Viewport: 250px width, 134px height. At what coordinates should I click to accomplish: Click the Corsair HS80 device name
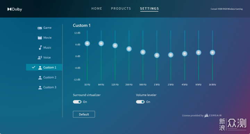coord(226,9)
